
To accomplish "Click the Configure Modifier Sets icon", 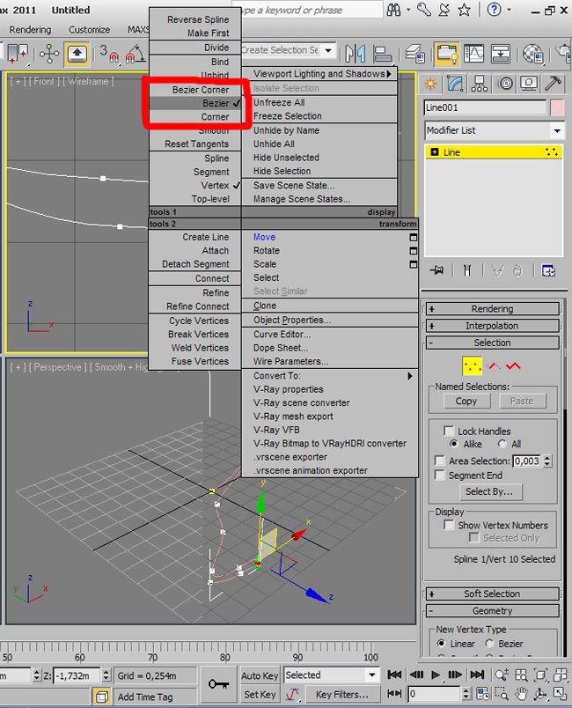I will (x=548, y=270).
